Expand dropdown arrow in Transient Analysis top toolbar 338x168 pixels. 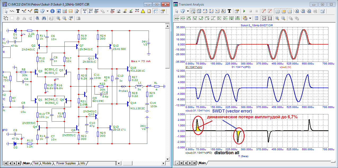[x=188, y=11]
